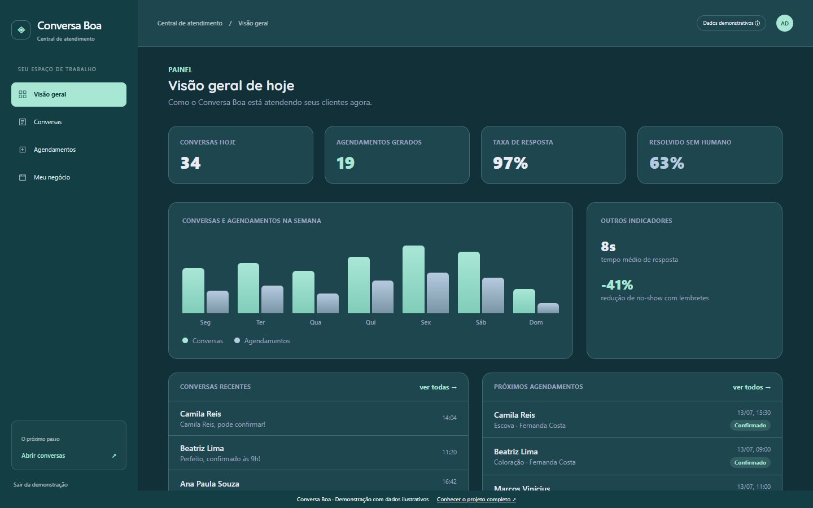This screenshot has width=813, height=508.
Task: Click Conhecer o projeto completo link
Action: click(477, 500)
